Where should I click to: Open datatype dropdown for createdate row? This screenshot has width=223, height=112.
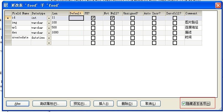(x=49, y=38)
